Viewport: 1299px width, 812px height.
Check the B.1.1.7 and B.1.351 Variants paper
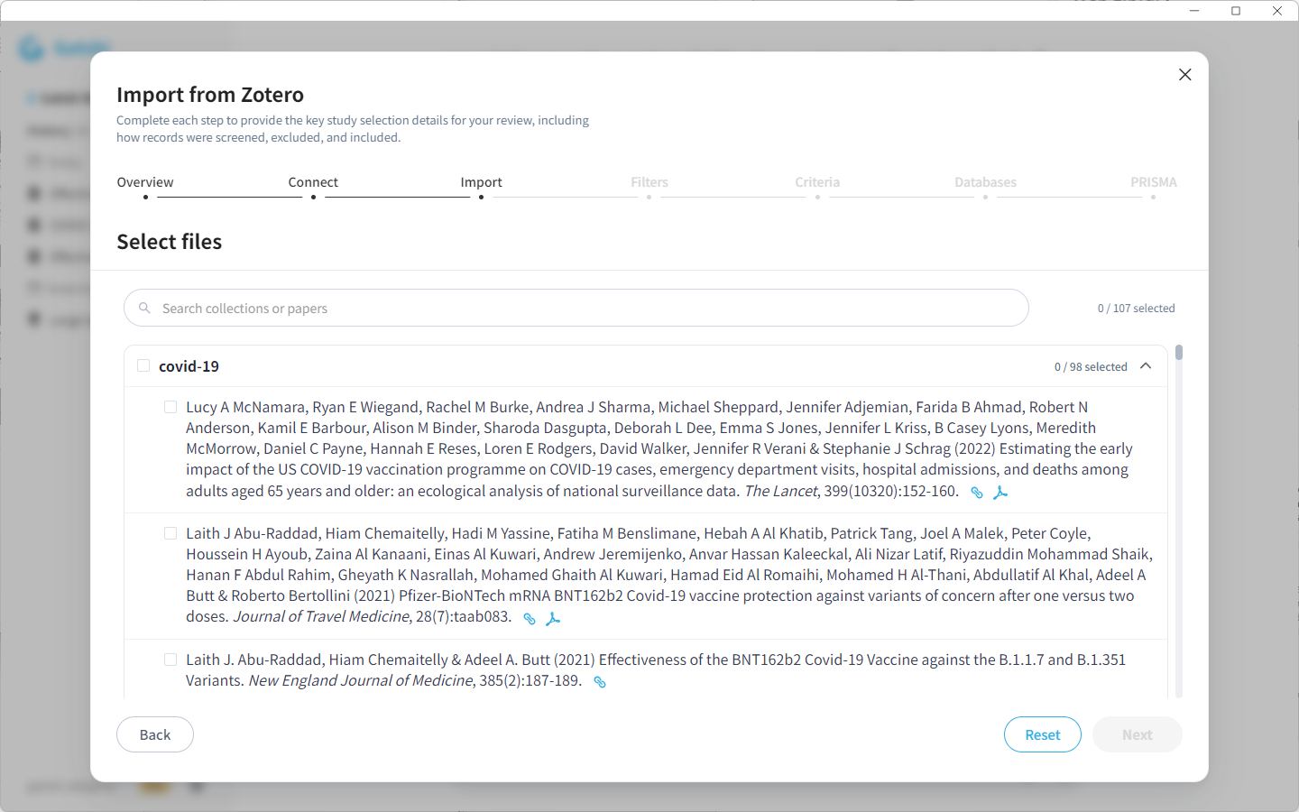[x=170, y=660]
